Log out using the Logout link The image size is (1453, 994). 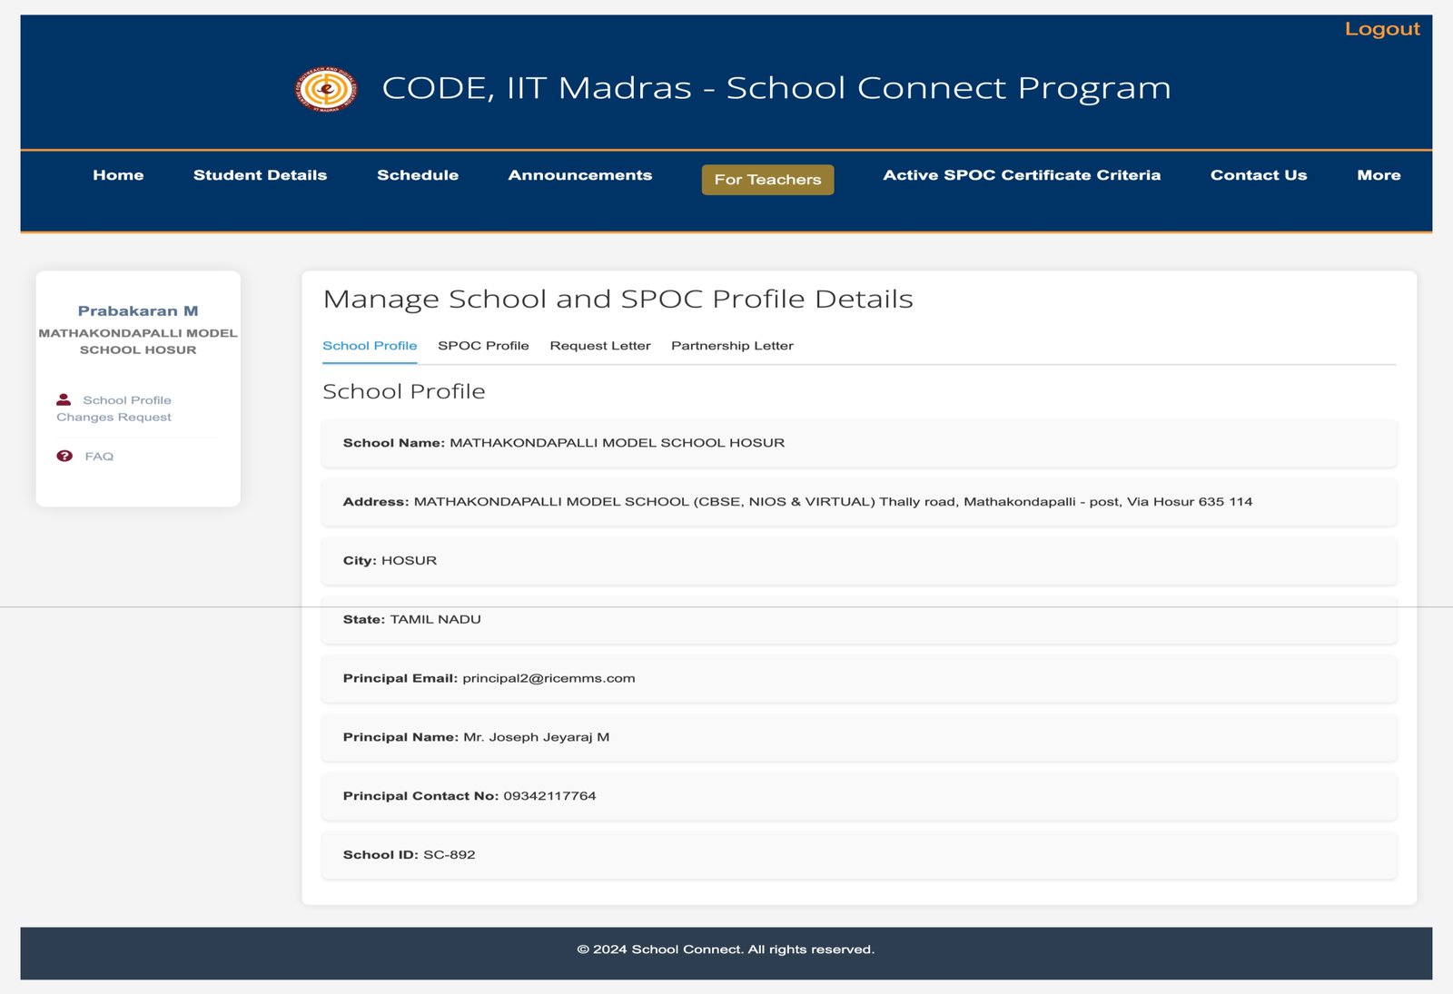click(1382, 29)
